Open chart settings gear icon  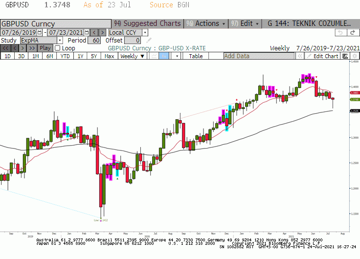[355, 56]
